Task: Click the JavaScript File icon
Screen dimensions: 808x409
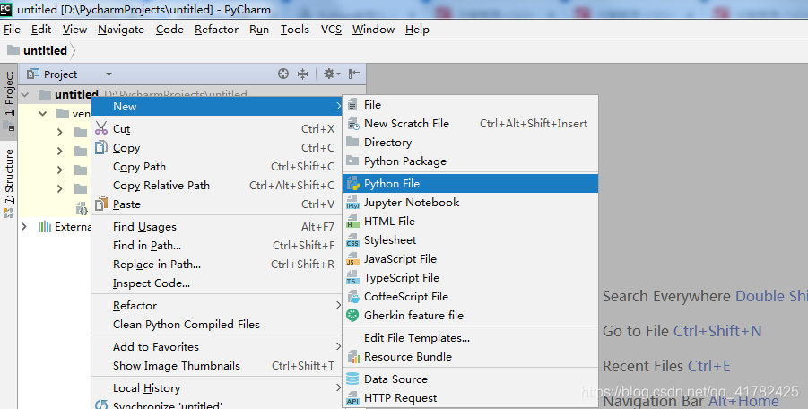Action: pos(352,259)
